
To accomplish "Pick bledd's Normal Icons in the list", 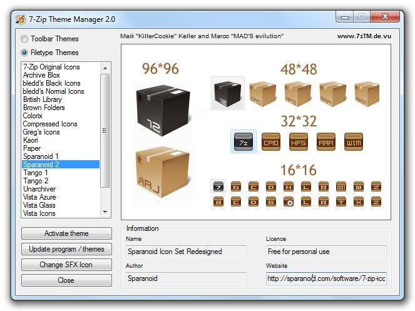I will click(53, 91).
